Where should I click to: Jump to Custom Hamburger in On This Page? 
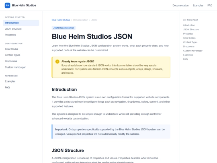[193, 51]
